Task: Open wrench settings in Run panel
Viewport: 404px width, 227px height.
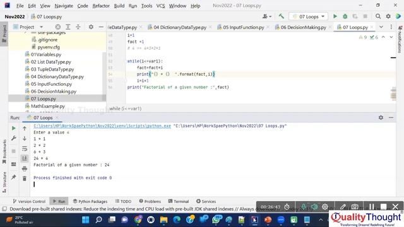Action: pyautogui.click(x=14, y=138)
